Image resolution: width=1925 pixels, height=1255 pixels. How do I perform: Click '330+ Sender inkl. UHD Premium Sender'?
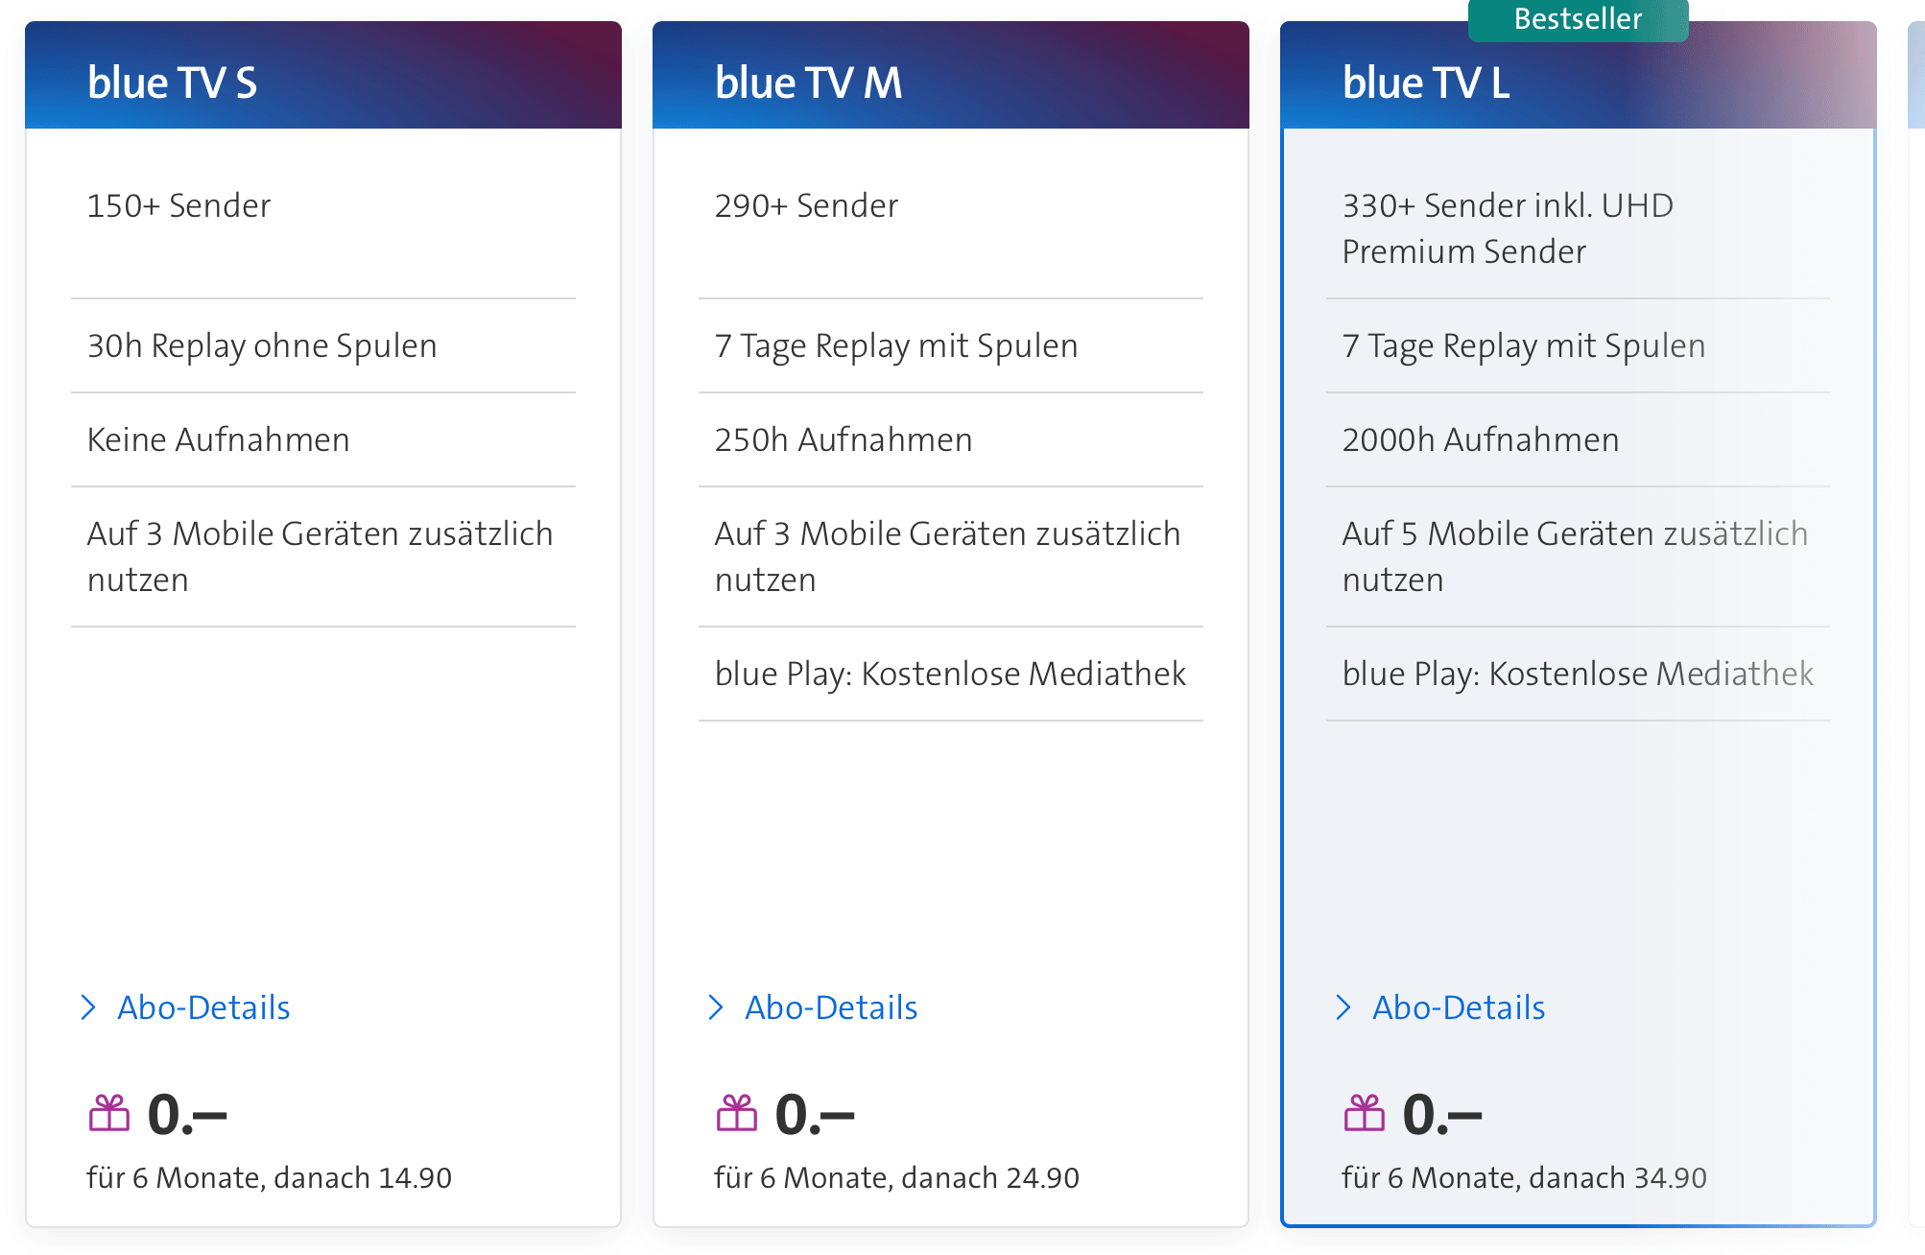click(x=1508, y=228)
